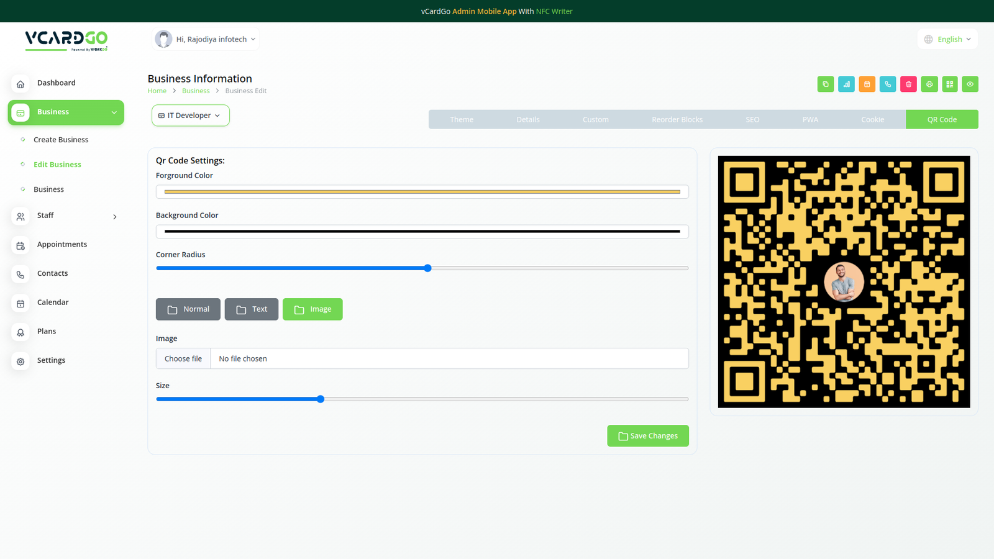Select the Text QR type option
Image resolution: width=994 pixels, height=559 pixels.
251,309
